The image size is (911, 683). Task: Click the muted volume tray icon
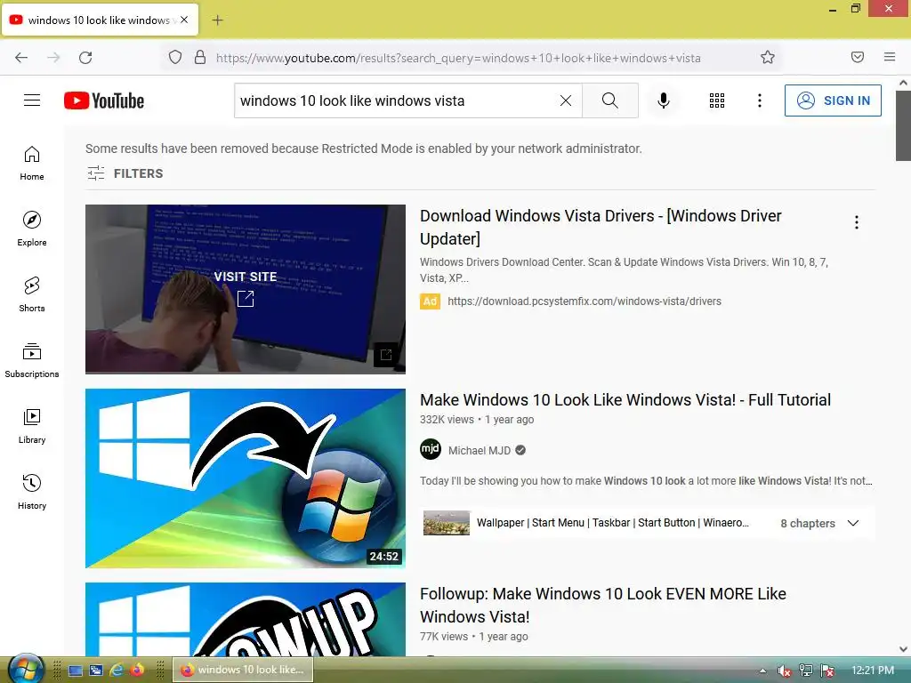click(x=785, y=671)
